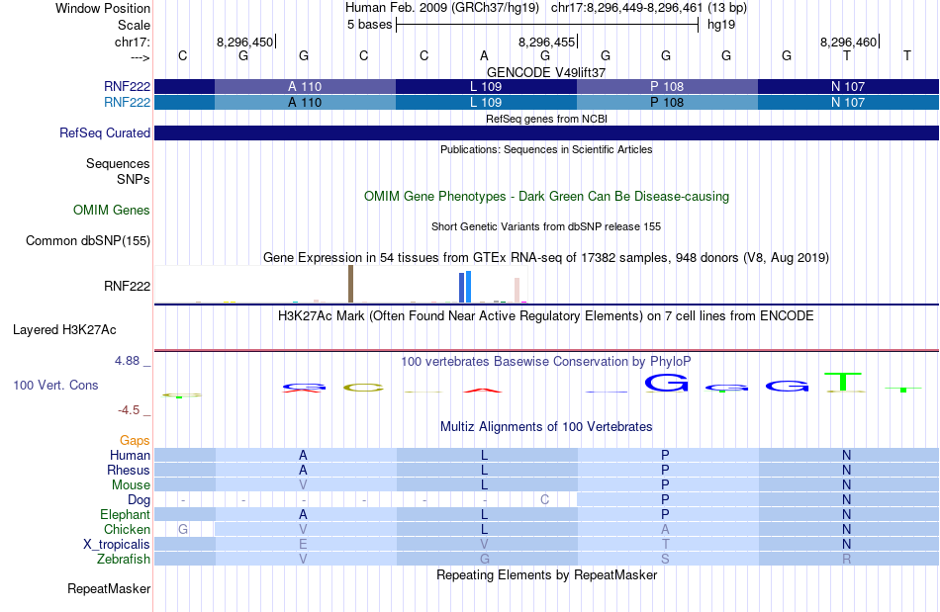This screenshot has height=612, width=940.
Task: Open the OMIM Genes track label
Action: coord(112,211)
